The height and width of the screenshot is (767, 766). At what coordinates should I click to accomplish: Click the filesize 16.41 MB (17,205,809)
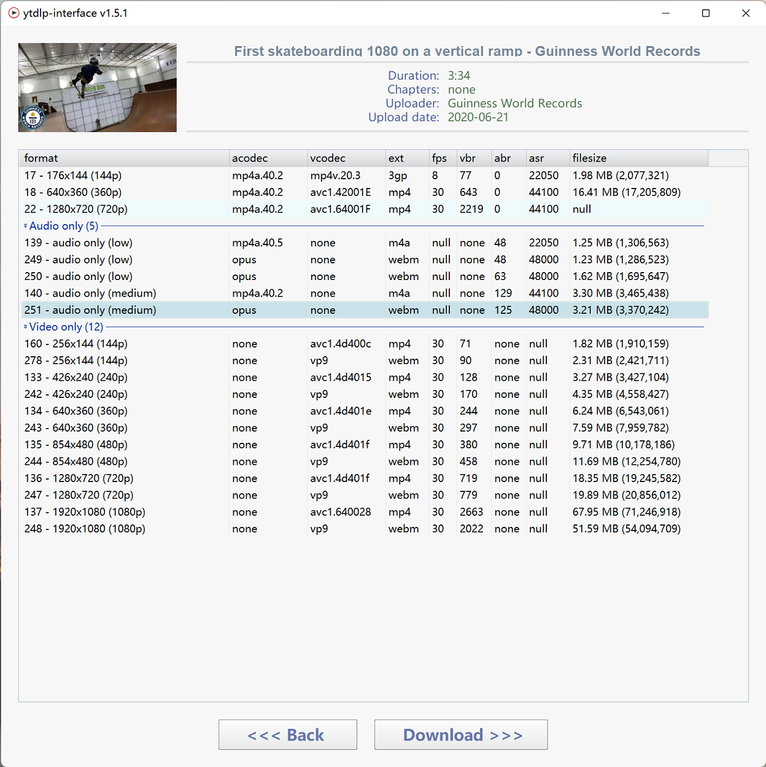(627, 192)
